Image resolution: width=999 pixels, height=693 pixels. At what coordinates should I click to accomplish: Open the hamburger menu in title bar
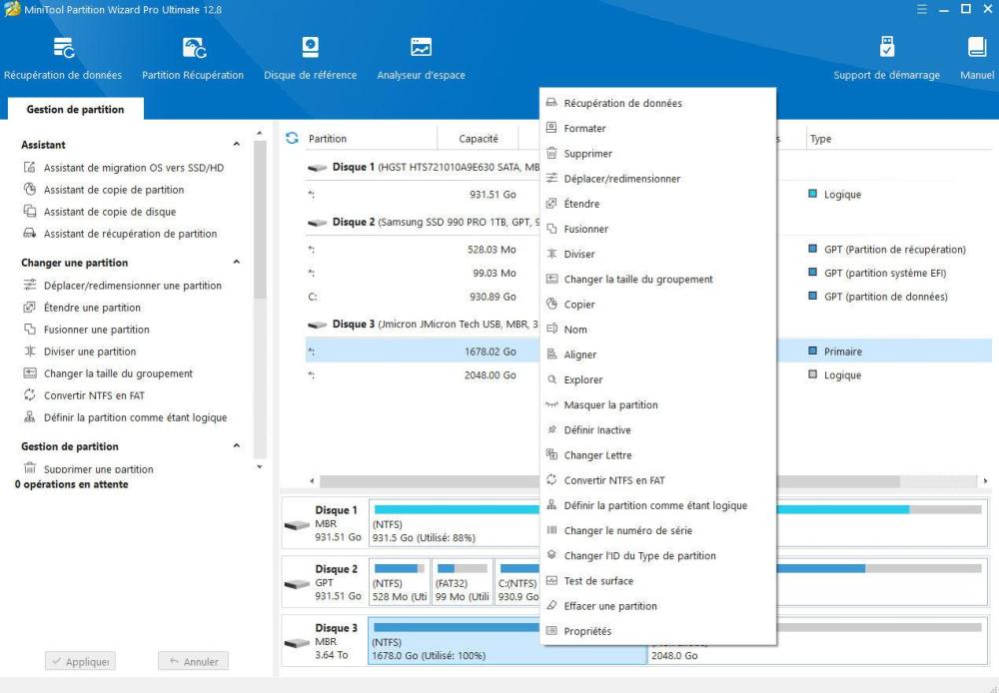tap(921, 10)
